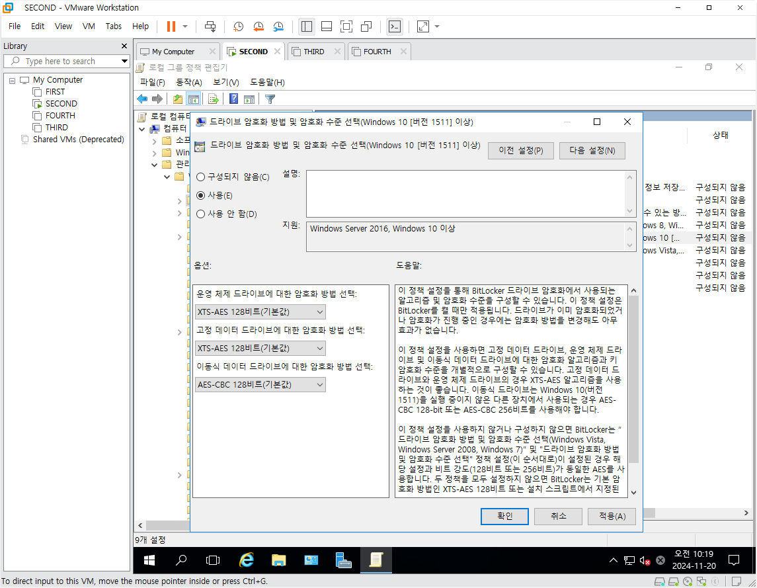Click the 상태 column header
The height and width of the screenshot is (588, 757).
click(x=721, y=136)
